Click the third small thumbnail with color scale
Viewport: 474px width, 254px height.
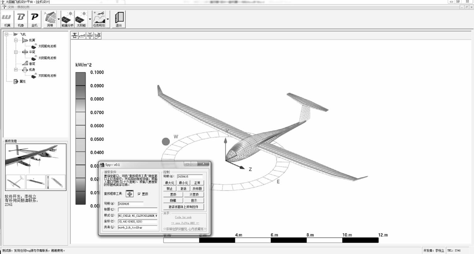(56, 182)
